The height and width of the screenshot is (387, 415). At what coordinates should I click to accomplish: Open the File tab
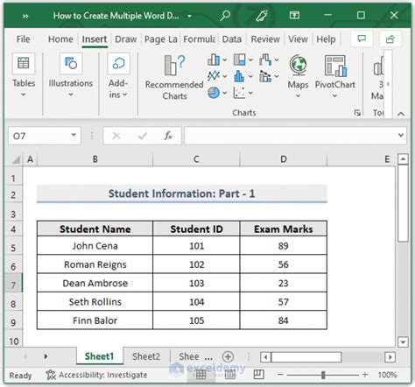pyautogui.click(x=23, y=39)
